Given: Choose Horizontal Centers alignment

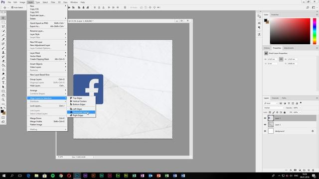Looking at the screenshot, I should [81, 112].
